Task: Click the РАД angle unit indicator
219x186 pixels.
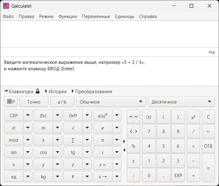Action: (212, 52)
